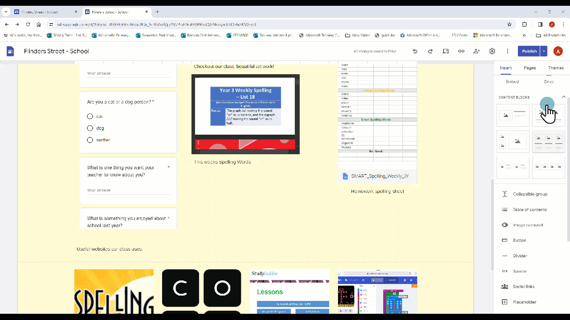The width and height of the screenshot is (570, 320).
Task: Open Chrome Extensions puzzle icon
Action: coord(525,24)
